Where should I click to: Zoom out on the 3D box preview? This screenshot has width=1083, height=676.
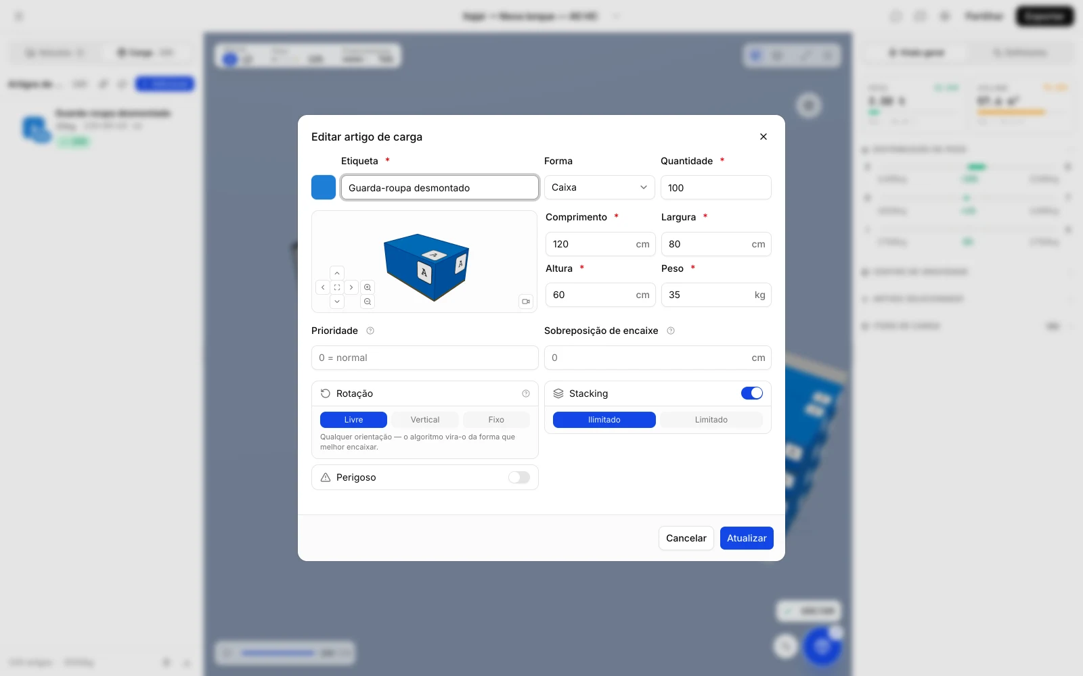click(x=368, y=301)
